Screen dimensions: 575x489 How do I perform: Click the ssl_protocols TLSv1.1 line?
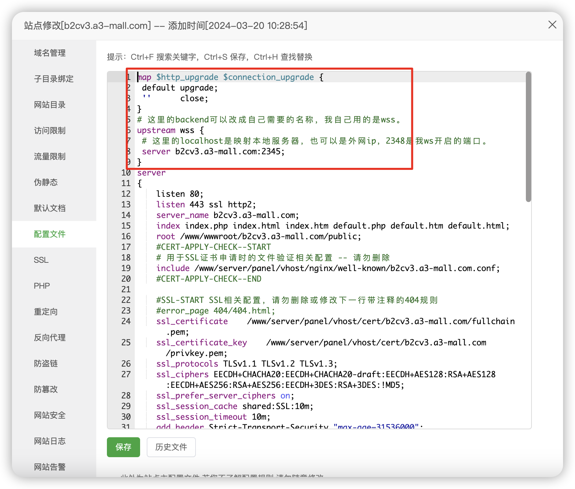(x=247, y=364)
